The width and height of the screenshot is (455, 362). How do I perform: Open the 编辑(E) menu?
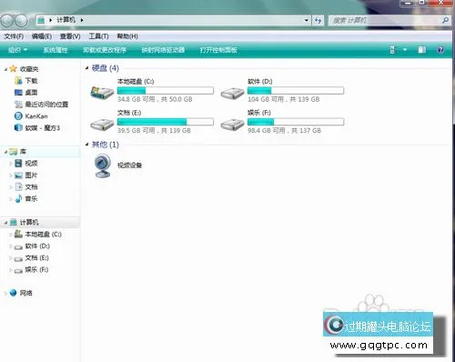[x=42, y=36]
